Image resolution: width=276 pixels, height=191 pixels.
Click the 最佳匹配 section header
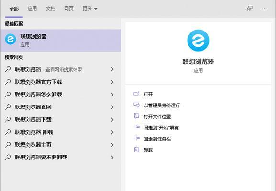click(14, 24)
